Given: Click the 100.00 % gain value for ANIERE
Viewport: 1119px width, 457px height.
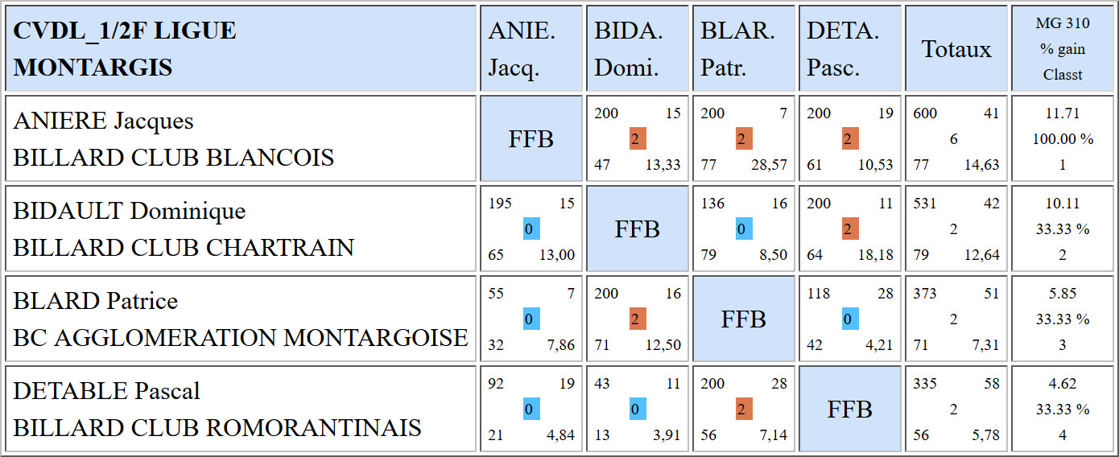Looking at the screenshot, I should pos(1063,139).
